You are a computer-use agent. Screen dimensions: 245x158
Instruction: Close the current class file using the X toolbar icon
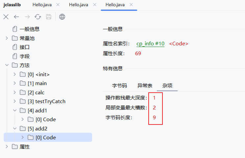click(x=6, y=17)
